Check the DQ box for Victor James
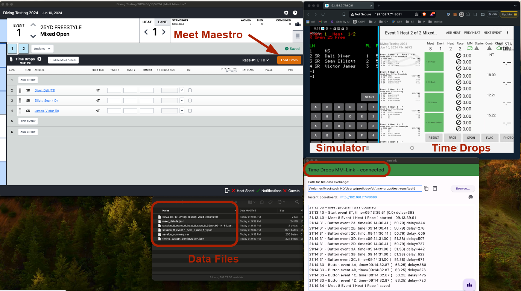This screenshot has height=291, width=521. tap(190, 111)
